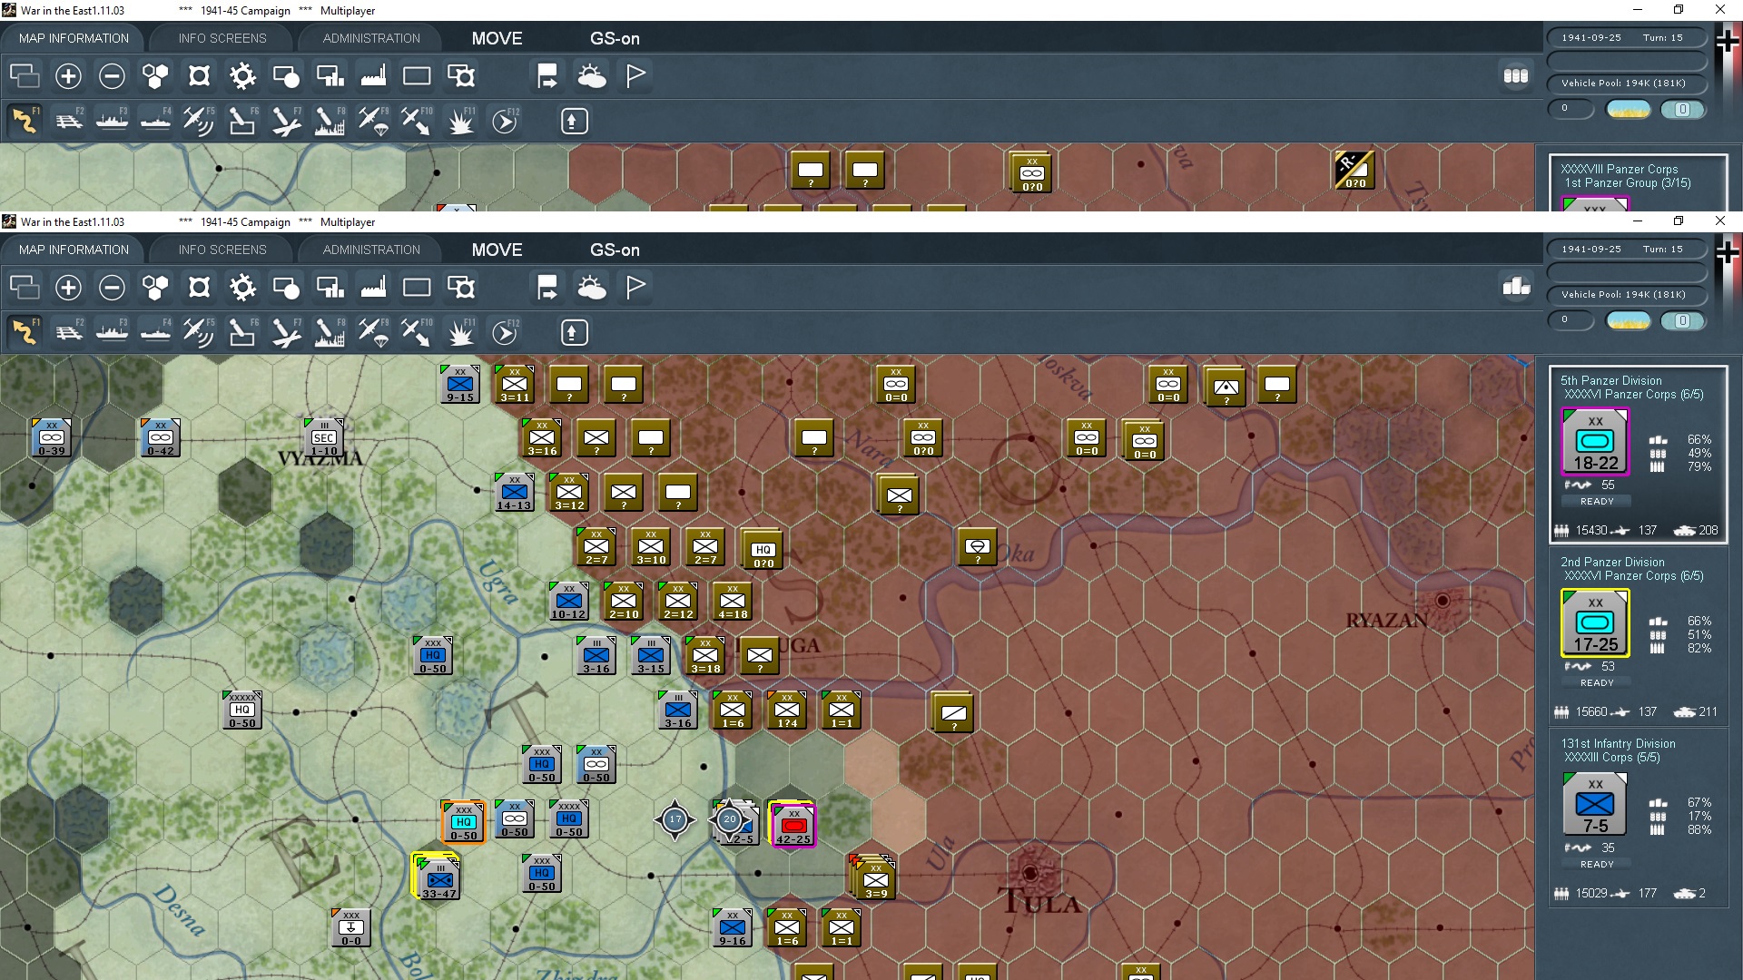
Task: Open INFO SCREENS tab in lower window
Action: coord(222,250)
